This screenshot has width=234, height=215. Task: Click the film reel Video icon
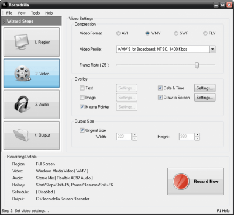[x=22, y=73]
